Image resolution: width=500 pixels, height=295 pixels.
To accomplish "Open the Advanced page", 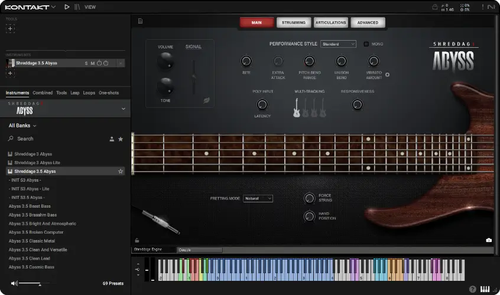I will tap(368, 22).
